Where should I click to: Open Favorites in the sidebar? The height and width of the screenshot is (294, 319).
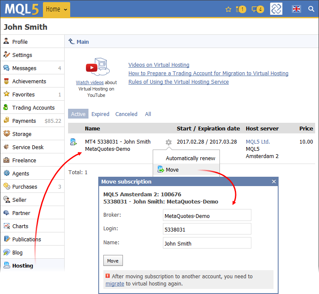click(32, 94)
